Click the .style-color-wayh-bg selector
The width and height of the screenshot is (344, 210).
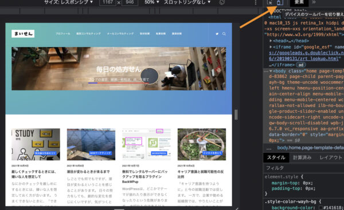click(x=291, y=201)
